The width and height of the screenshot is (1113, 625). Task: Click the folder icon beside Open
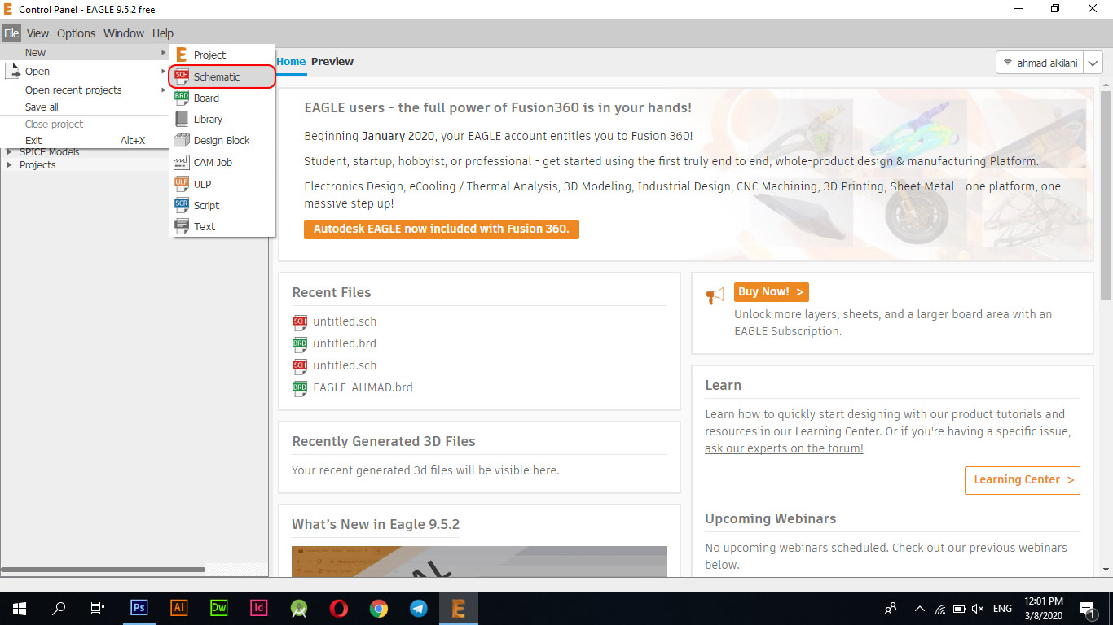(x=11, y=72)
